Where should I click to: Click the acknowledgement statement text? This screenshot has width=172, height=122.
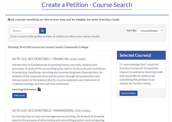click(x=141, y=74)
